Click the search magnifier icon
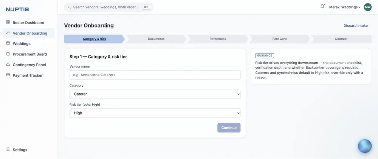 click(70, 7)
